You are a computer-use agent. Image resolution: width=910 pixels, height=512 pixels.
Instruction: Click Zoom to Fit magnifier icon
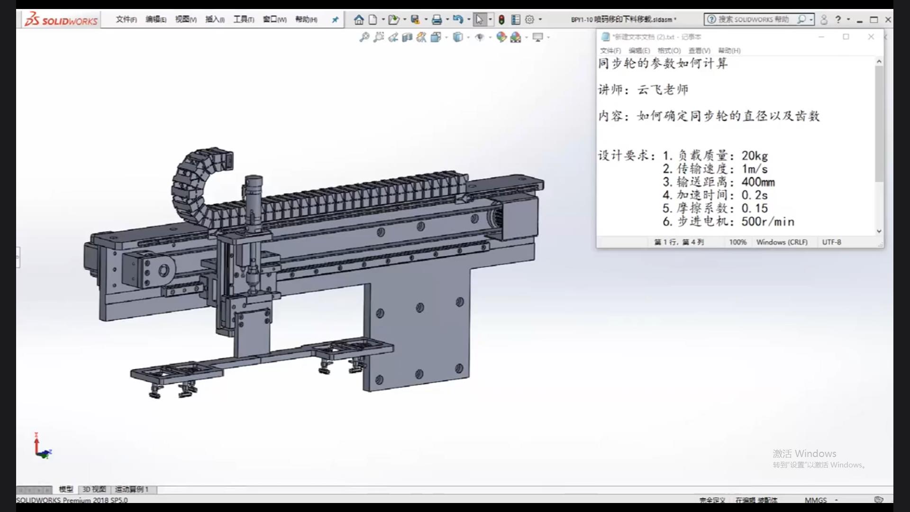coord(364,37)
